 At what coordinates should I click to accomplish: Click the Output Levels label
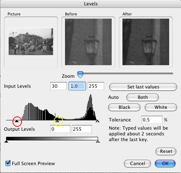(x=19, y=129)
